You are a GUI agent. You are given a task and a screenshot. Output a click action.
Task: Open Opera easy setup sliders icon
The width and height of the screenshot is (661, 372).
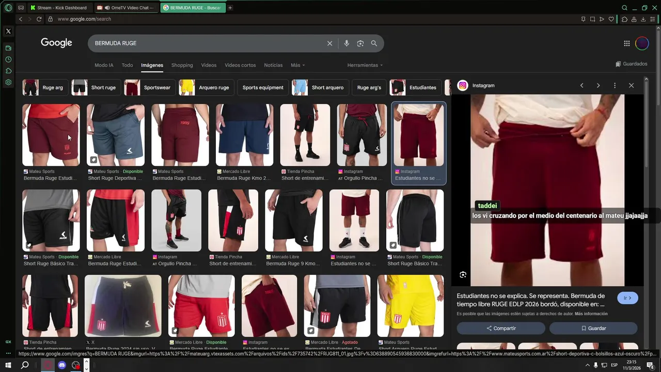pyautogui.click(x=653, y=19)
